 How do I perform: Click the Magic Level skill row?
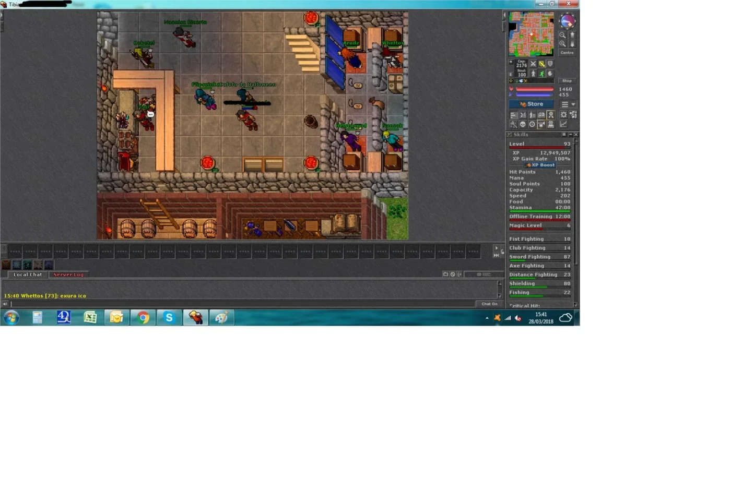pyautogui.click(x=540, y=225)
